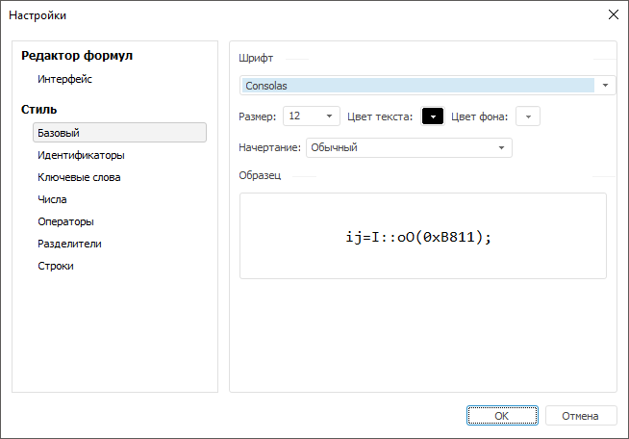Open the black text color picker

(x=433, y=116)
